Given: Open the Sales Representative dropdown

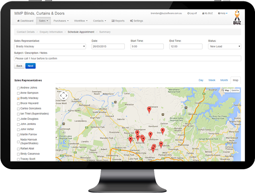Looking at the screenshot, I should coord(50,46).
